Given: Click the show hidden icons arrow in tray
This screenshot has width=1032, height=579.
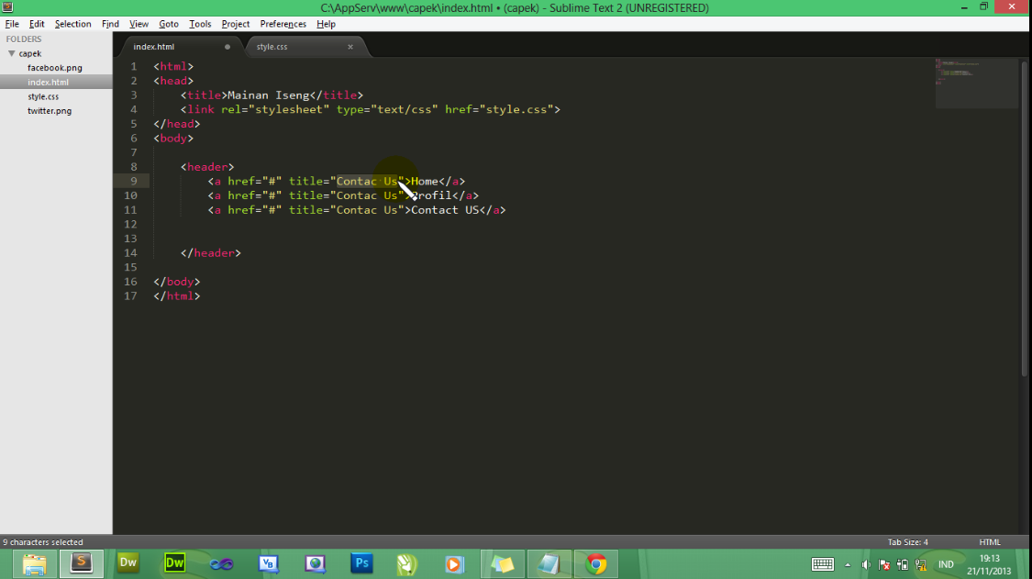Looking at the screenshot, I should (848, 564).
